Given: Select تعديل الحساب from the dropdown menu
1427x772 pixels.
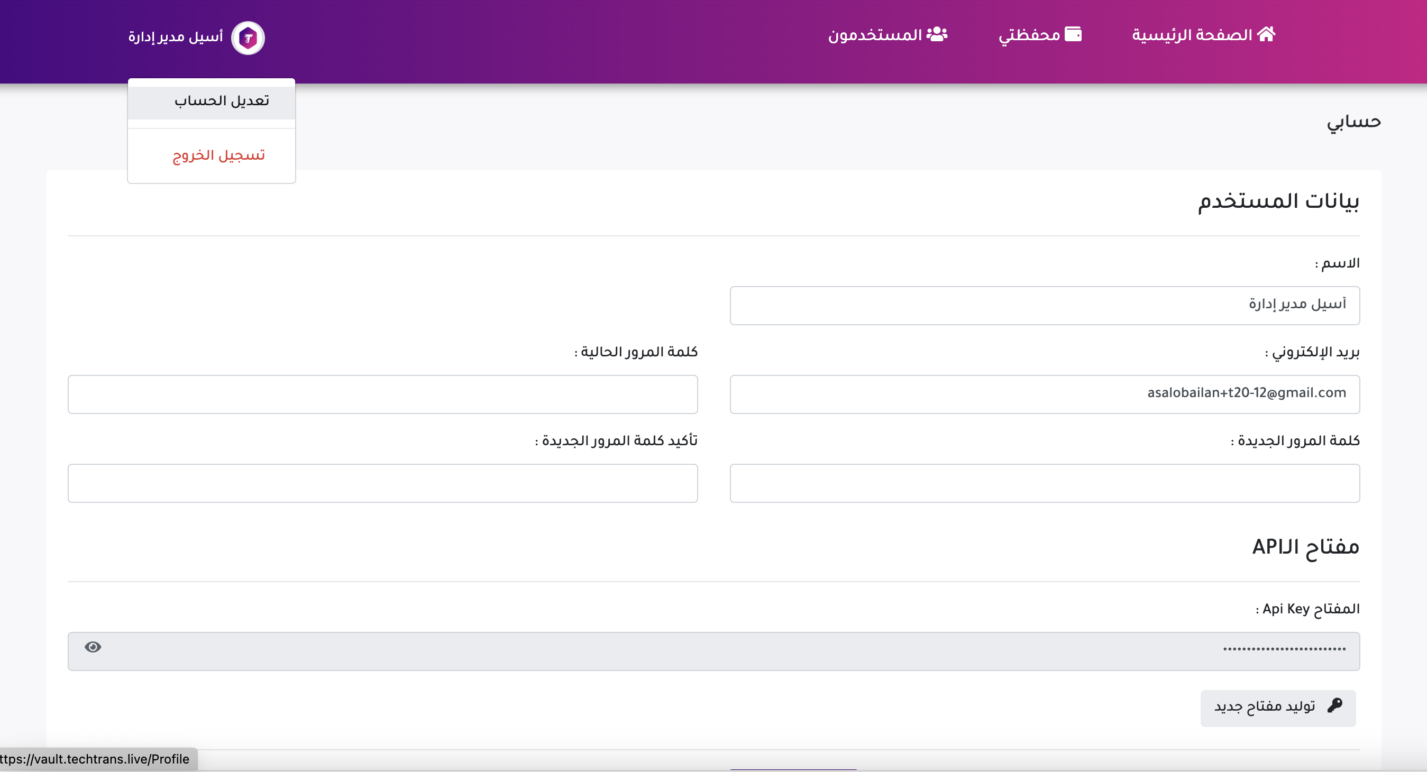Looking at the screenshot, I should 222,101.
